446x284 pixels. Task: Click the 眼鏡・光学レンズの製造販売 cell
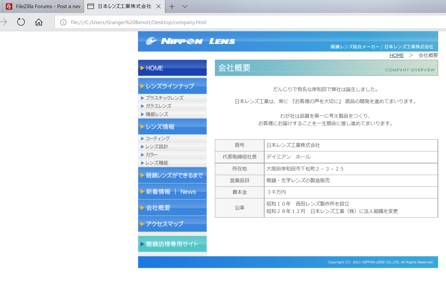pyautogui.click(x=351, y=180)
